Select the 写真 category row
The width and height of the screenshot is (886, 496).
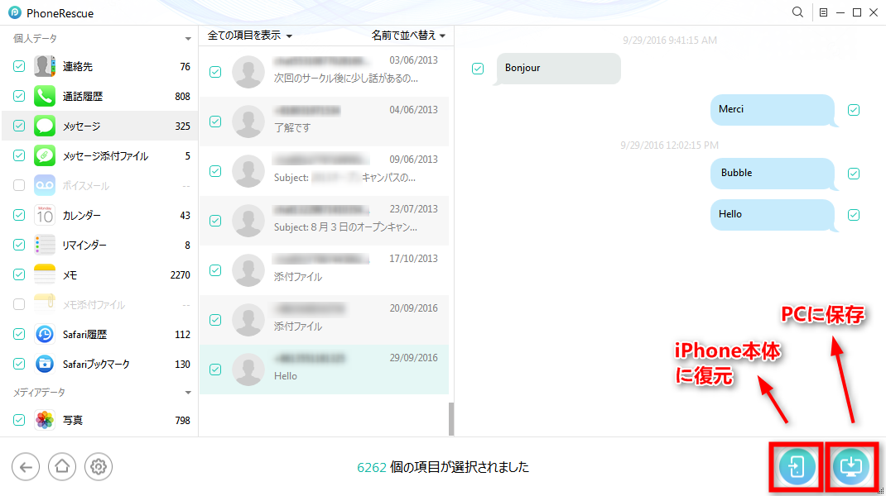[99, 420]
